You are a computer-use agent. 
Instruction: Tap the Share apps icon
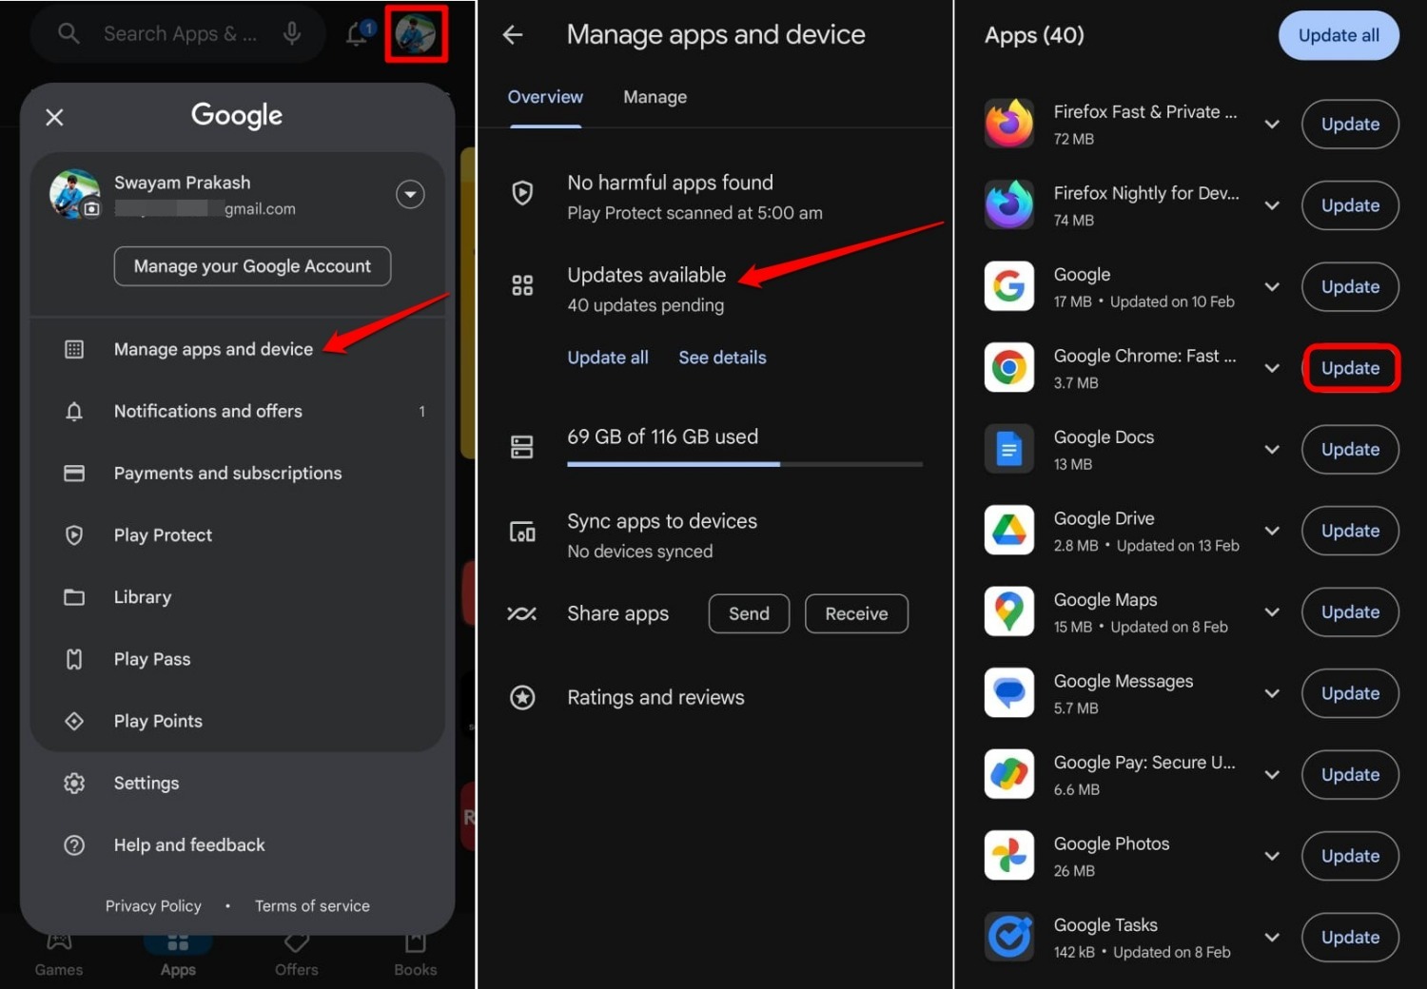[x=521, y=613]
